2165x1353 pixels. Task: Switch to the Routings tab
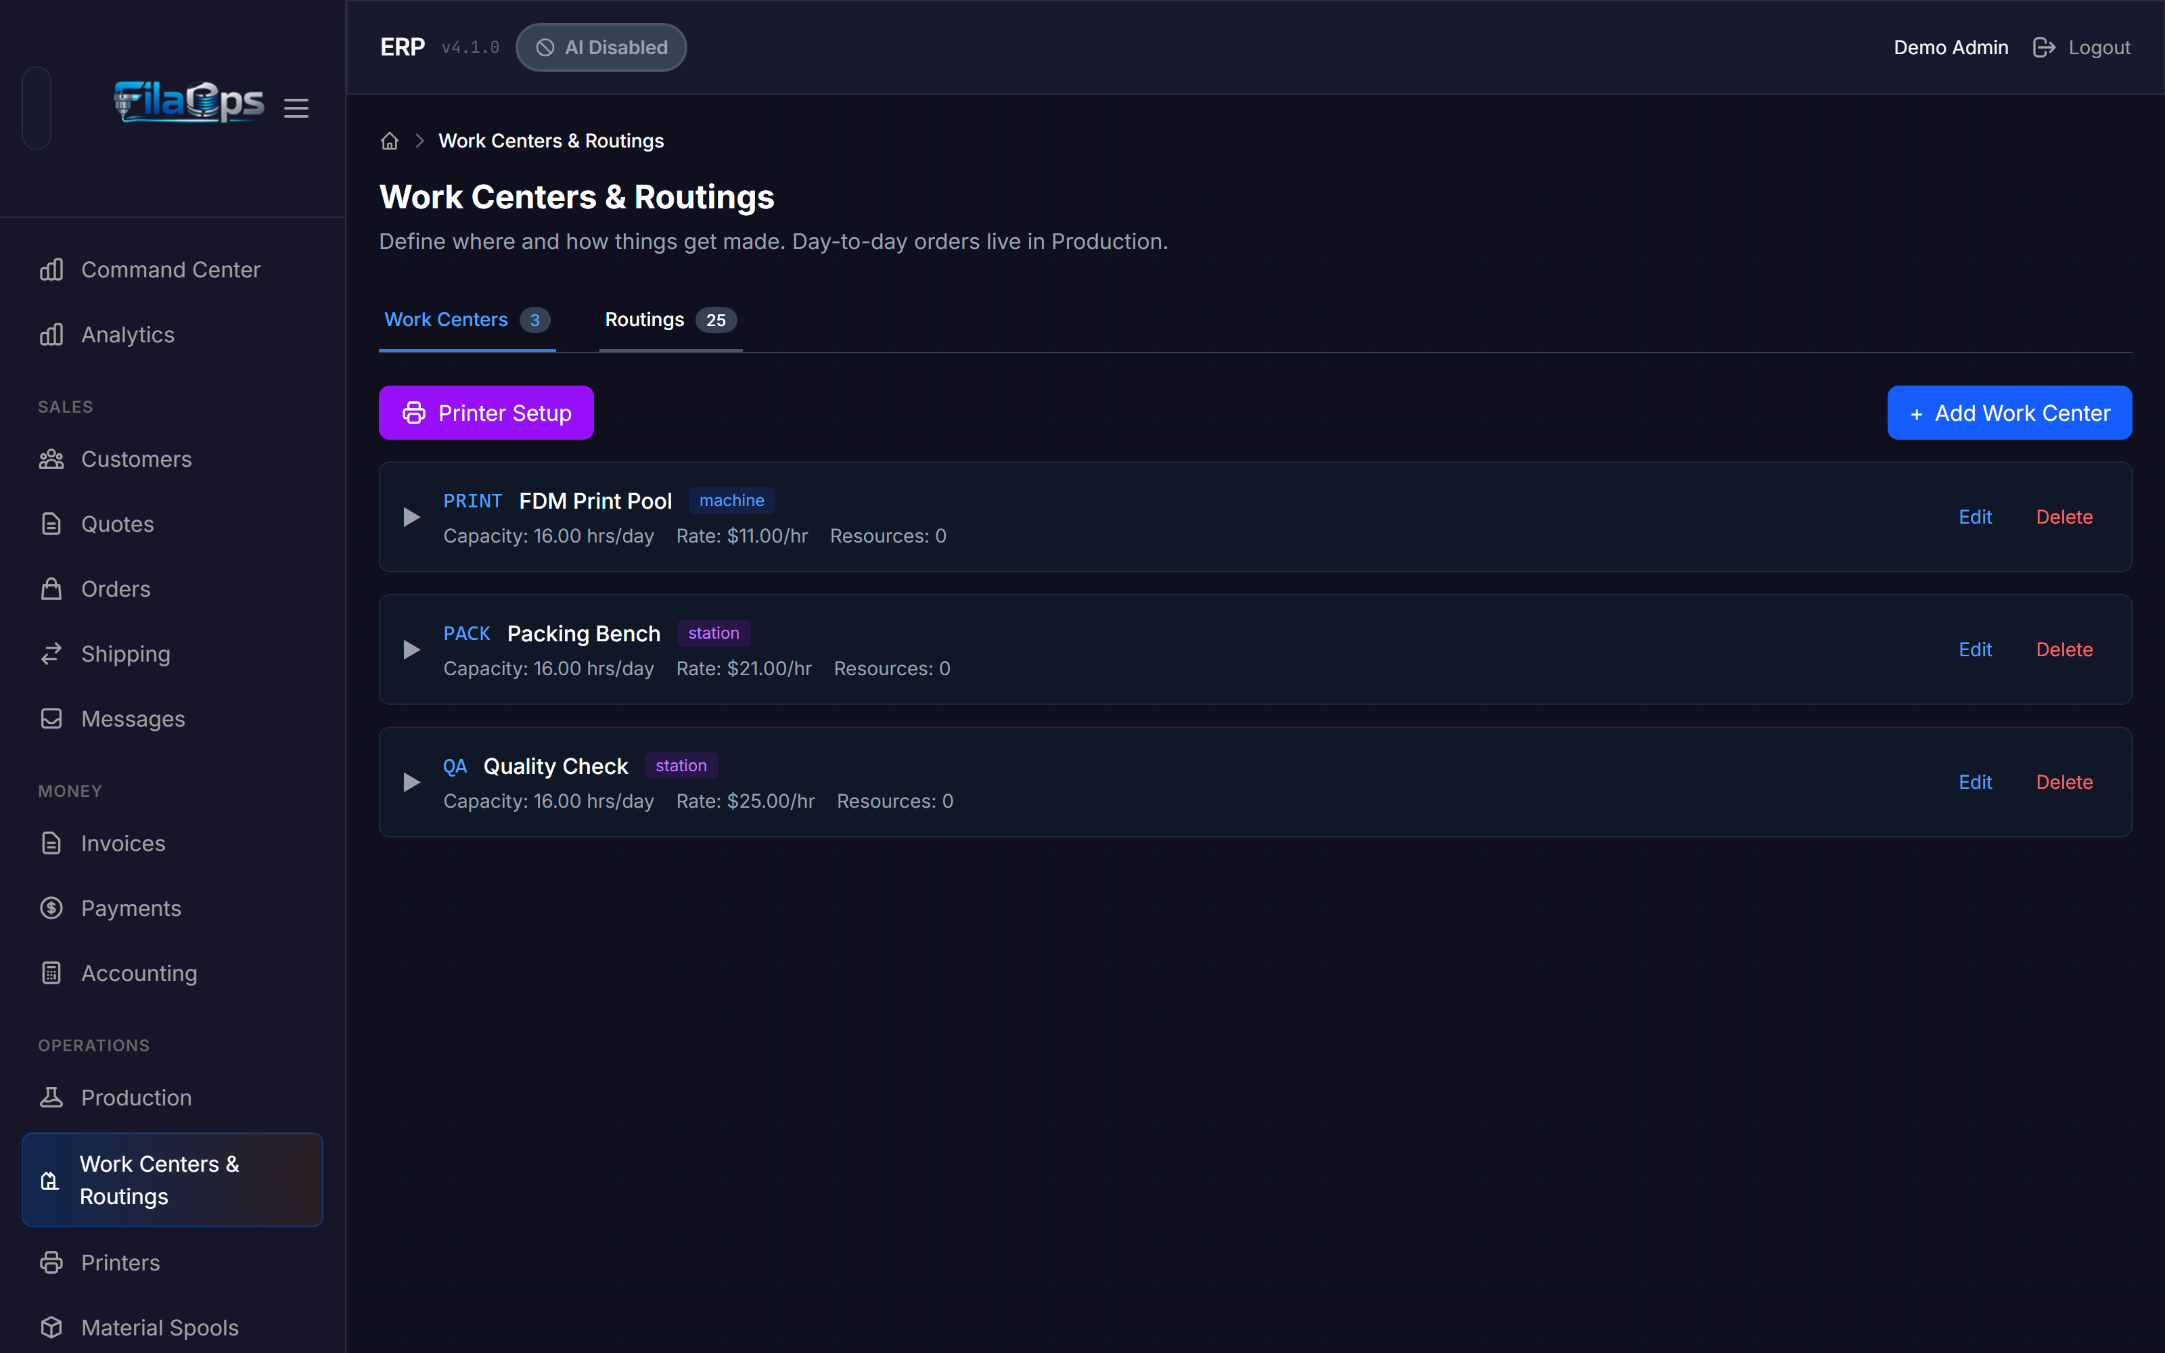click(x=670, y=321)
